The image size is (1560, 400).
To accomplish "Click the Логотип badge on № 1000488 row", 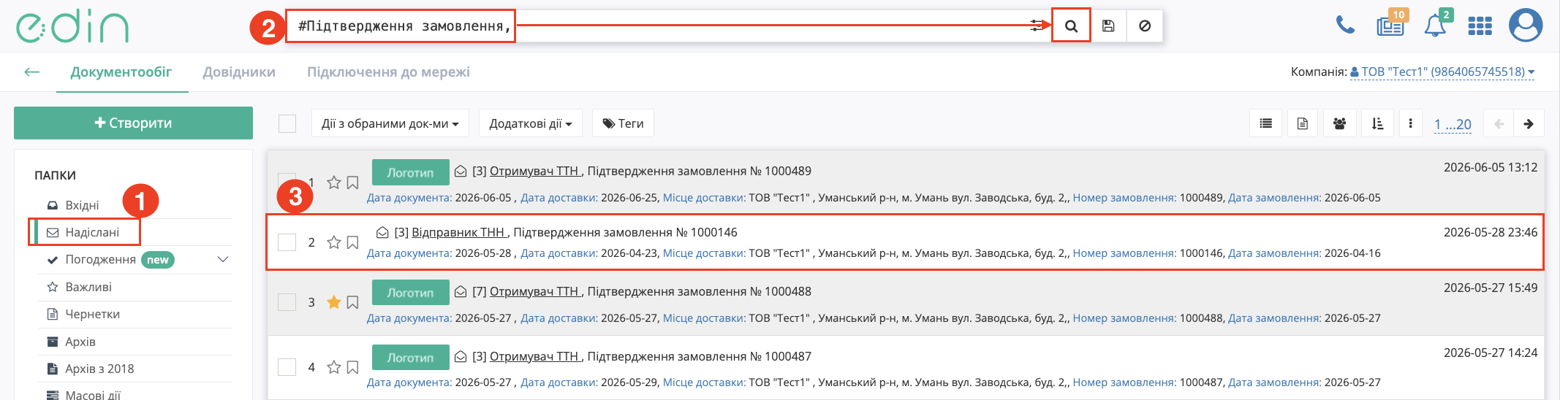I will [411, 292].
